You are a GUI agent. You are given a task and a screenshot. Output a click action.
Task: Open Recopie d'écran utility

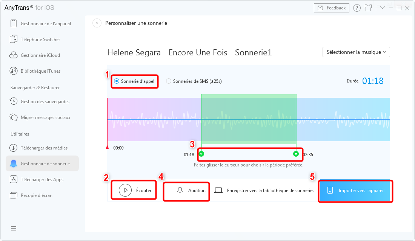[x=42, y=195]
